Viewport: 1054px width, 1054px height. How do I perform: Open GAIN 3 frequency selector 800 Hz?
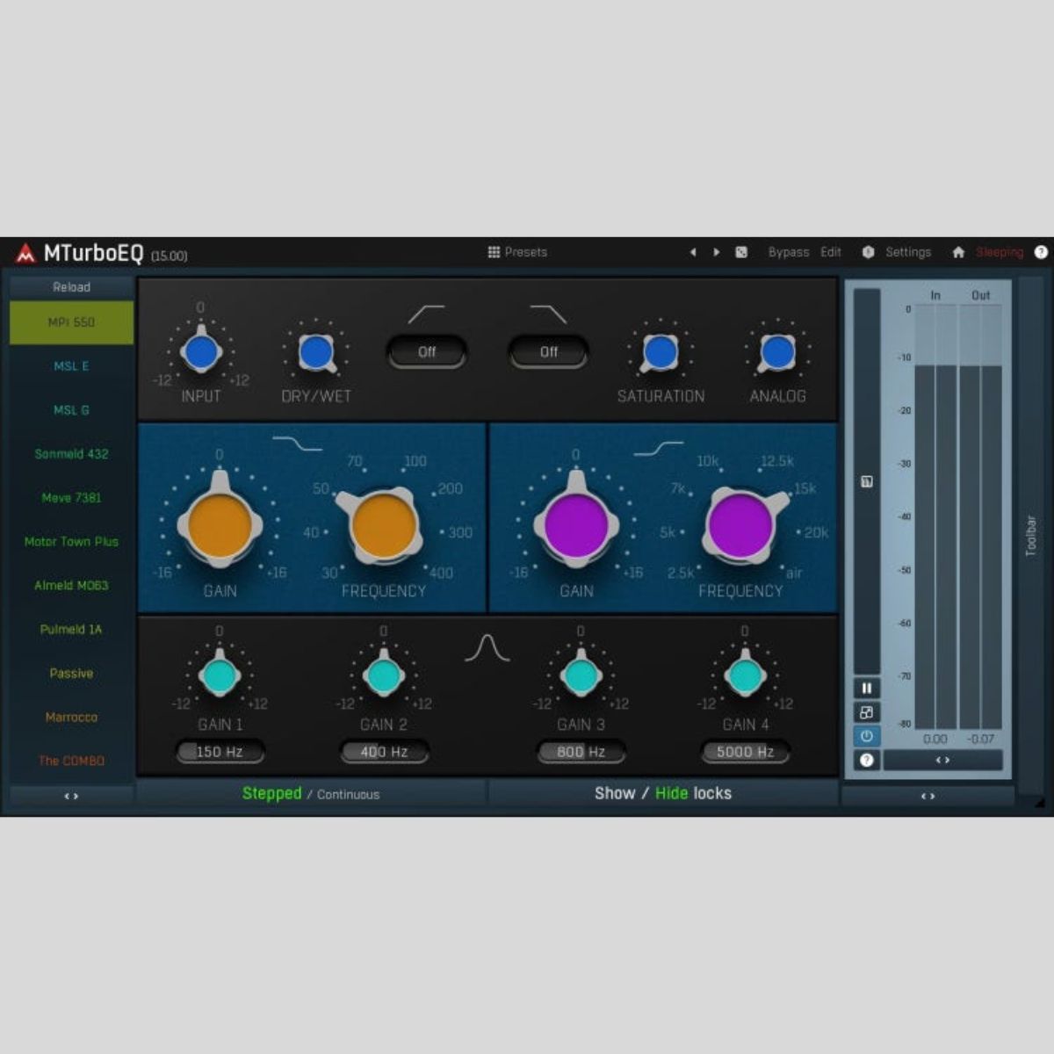pyautogui.click(x=581, y=752)
